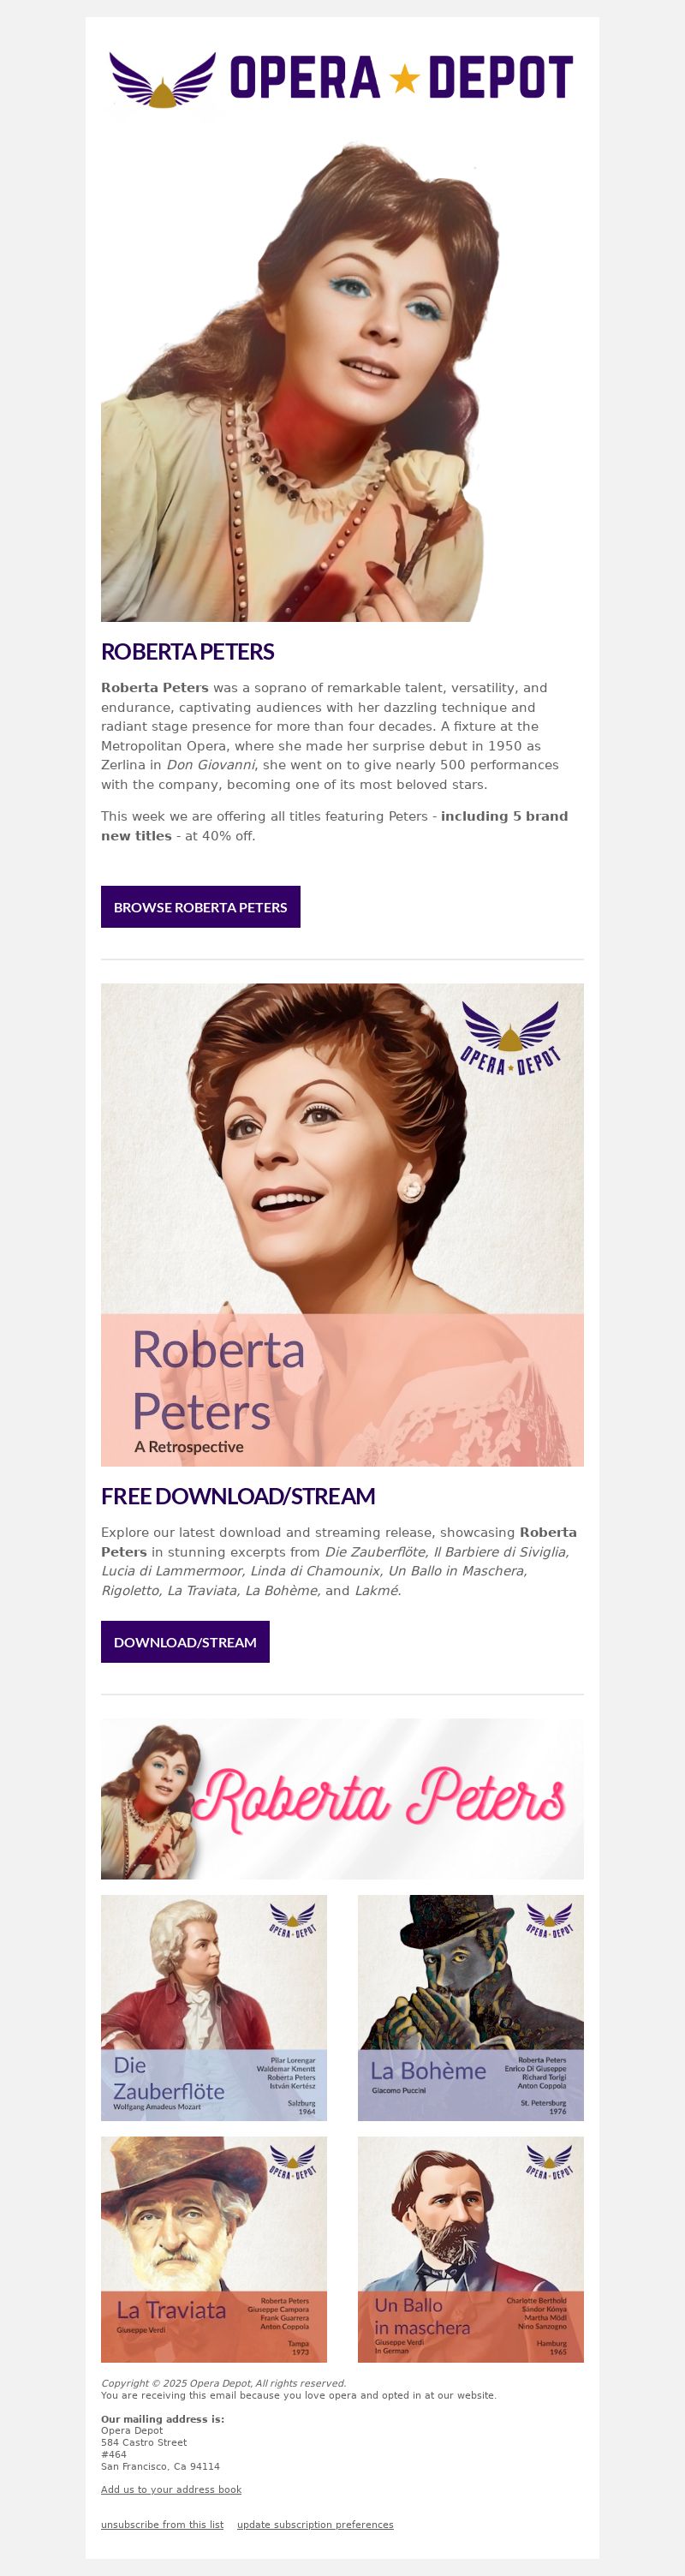Click the pink Roberta Peters script banner
The height and width of the screenshot is (2576, 685).
pyautogui.click(x=342, y=1798)
